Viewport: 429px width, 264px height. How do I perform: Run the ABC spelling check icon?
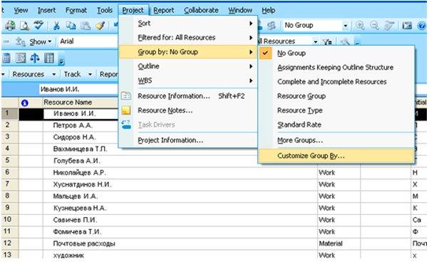coord(38,26)
